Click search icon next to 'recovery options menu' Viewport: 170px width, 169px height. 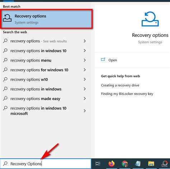click(x=5, y=60)
